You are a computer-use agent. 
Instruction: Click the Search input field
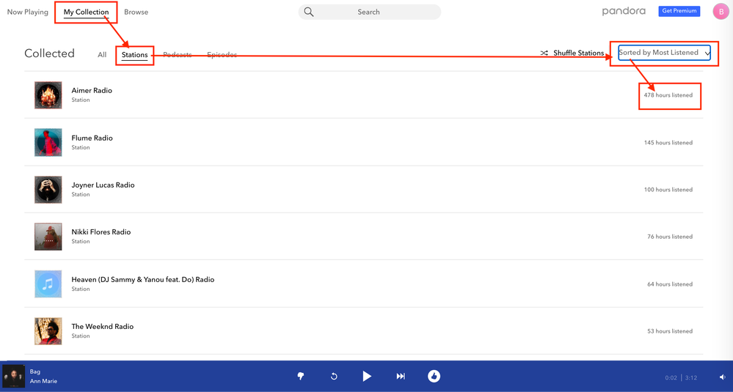[374, 12]
